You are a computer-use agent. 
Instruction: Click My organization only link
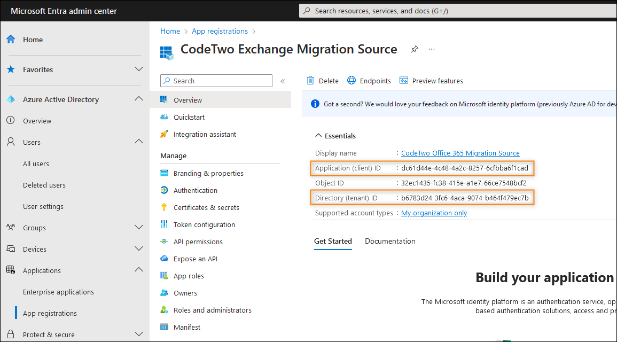(x=434, y=213)
